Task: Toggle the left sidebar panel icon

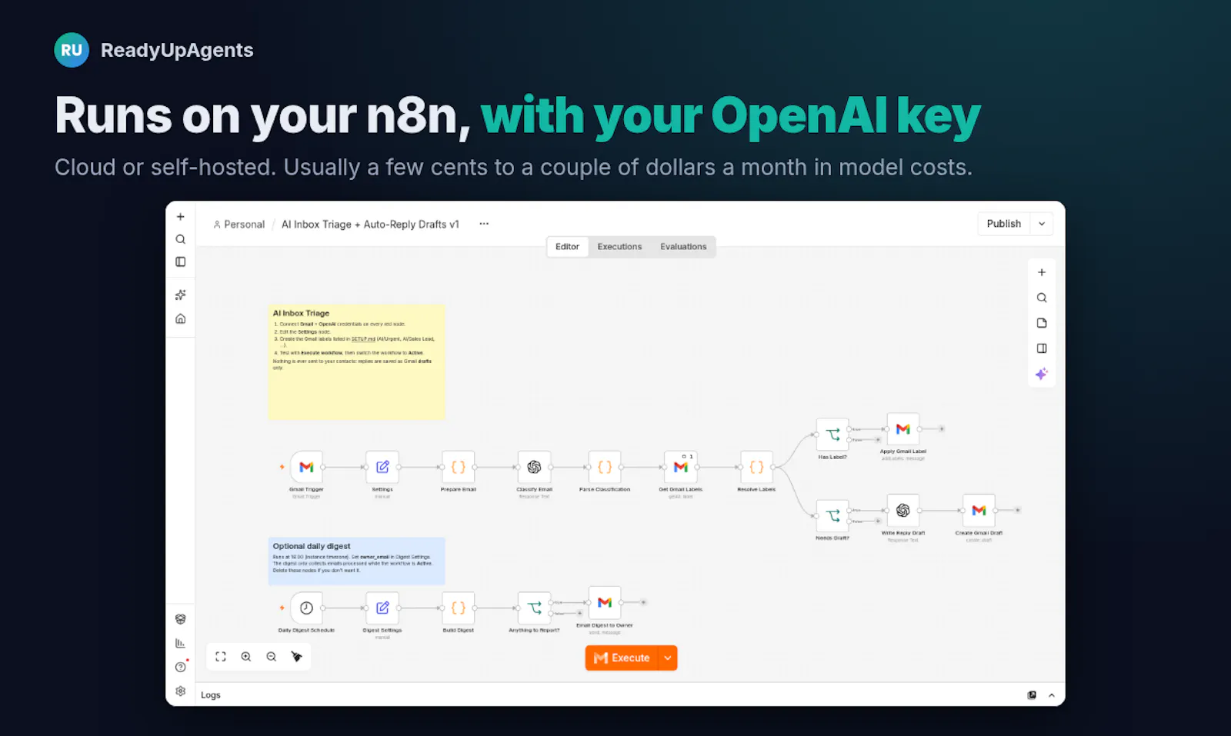Action: click(180, 261)
